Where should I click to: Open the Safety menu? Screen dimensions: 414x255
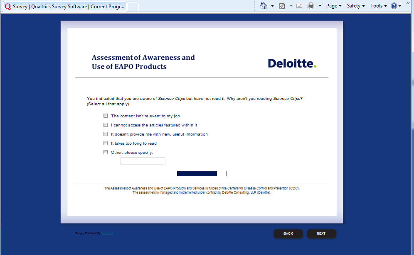356,6
